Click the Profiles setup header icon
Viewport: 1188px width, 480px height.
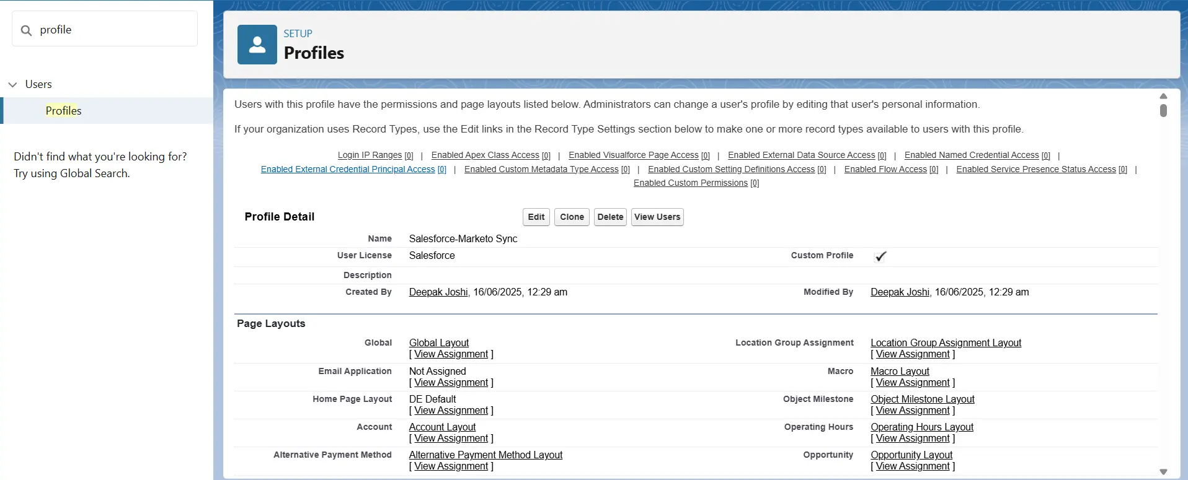point(257,45)
